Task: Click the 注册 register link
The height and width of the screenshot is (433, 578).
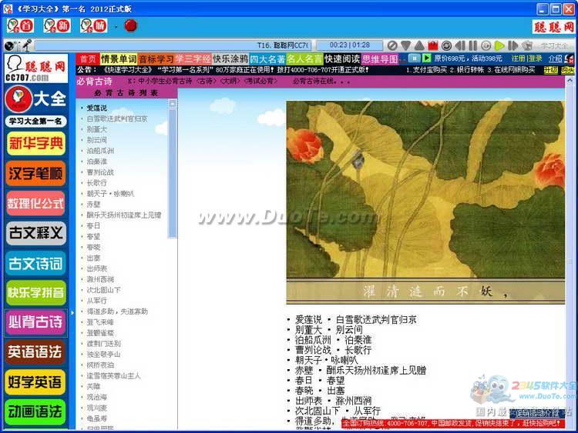Action: pos(518,58)
